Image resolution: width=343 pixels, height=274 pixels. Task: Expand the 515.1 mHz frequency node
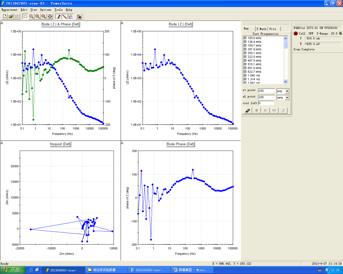pos(245,64)
